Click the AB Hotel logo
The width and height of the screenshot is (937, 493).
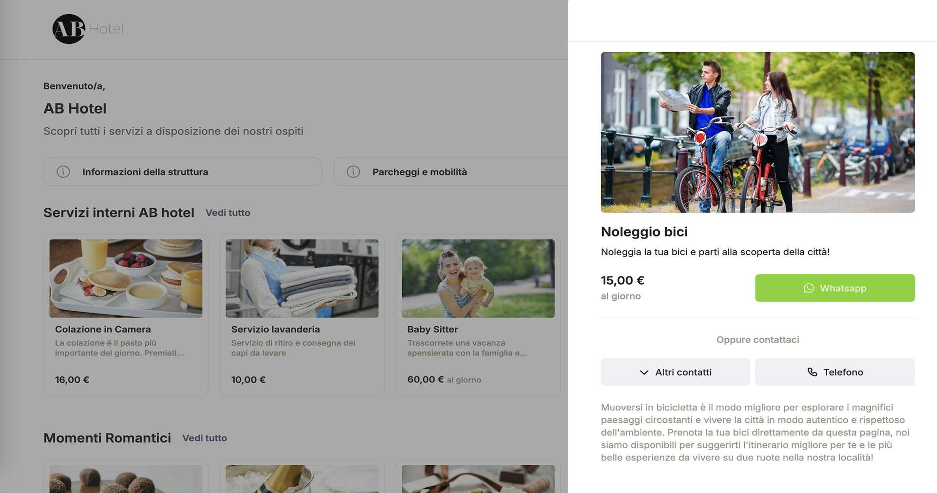(88, 29)
